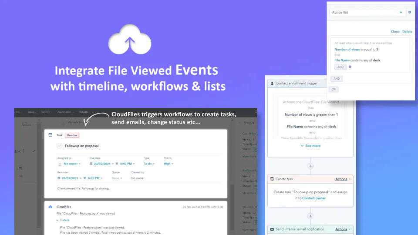
Task: Click plus icon below enrollment trigger card
Action: 310,166
